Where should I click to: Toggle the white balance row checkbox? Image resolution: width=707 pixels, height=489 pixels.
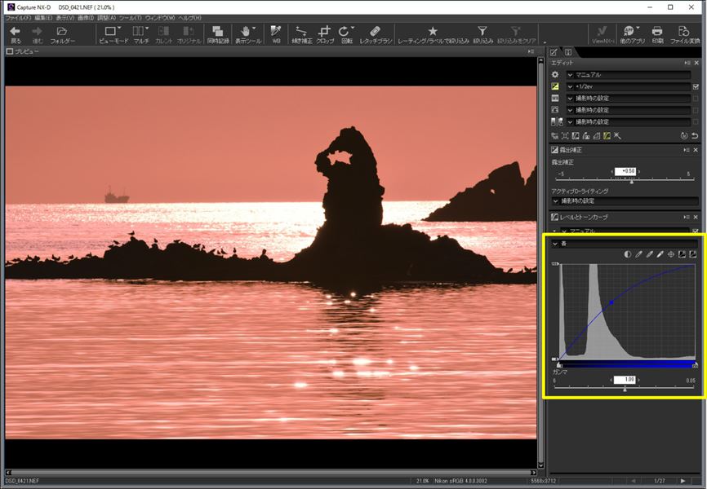[696, 98]
